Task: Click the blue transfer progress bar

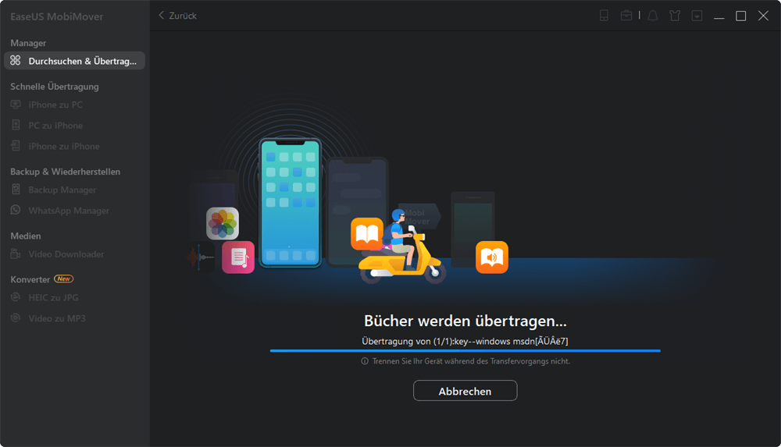Action: coord(465,351)
